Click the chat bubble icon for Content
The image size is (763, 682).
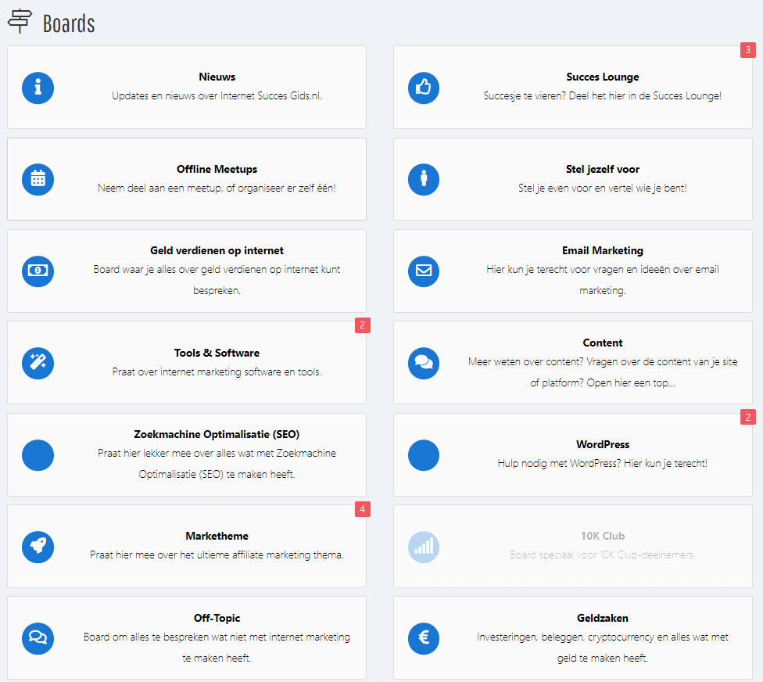(x=424, y=363)
